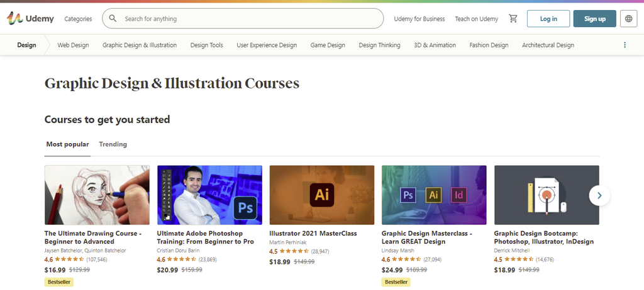Open Architectural Design subcategory
Viewport: 644px width, 290px height.
548,45
